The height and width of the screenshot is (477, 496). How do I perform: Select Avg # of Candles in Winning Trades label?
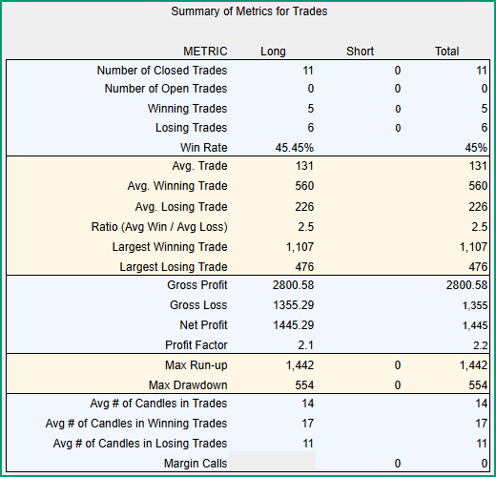click(x=136, y=424)
